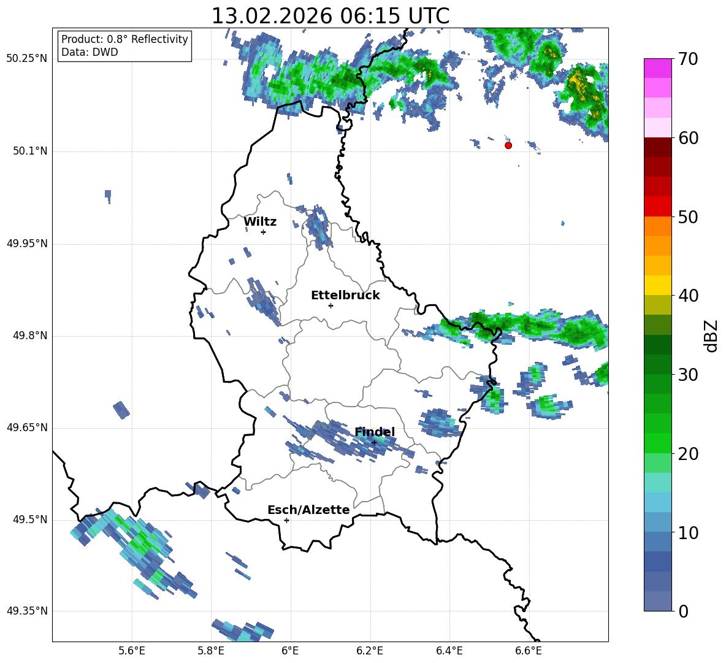Screen dimensions: 726x663
Task: Click the 30 tick on the colorbar
Action: (x=688, y=375)
